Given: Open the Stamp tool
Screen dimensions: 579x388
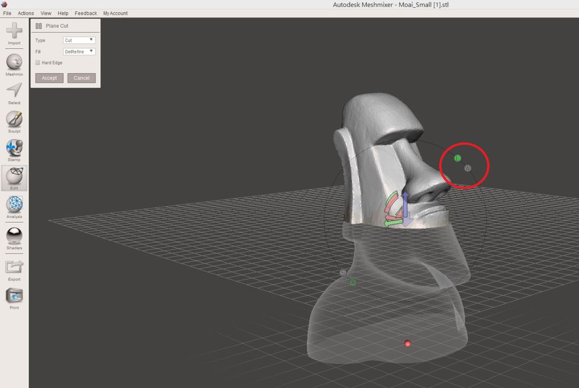Looking at the screenshot, I should [14, 148].
